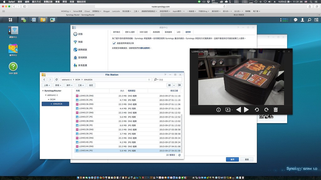Image resolution: width=321 pixels, height=180 pixels.
Task: Open the 操作 dropdown in File Station
Action: click(69, 85)
